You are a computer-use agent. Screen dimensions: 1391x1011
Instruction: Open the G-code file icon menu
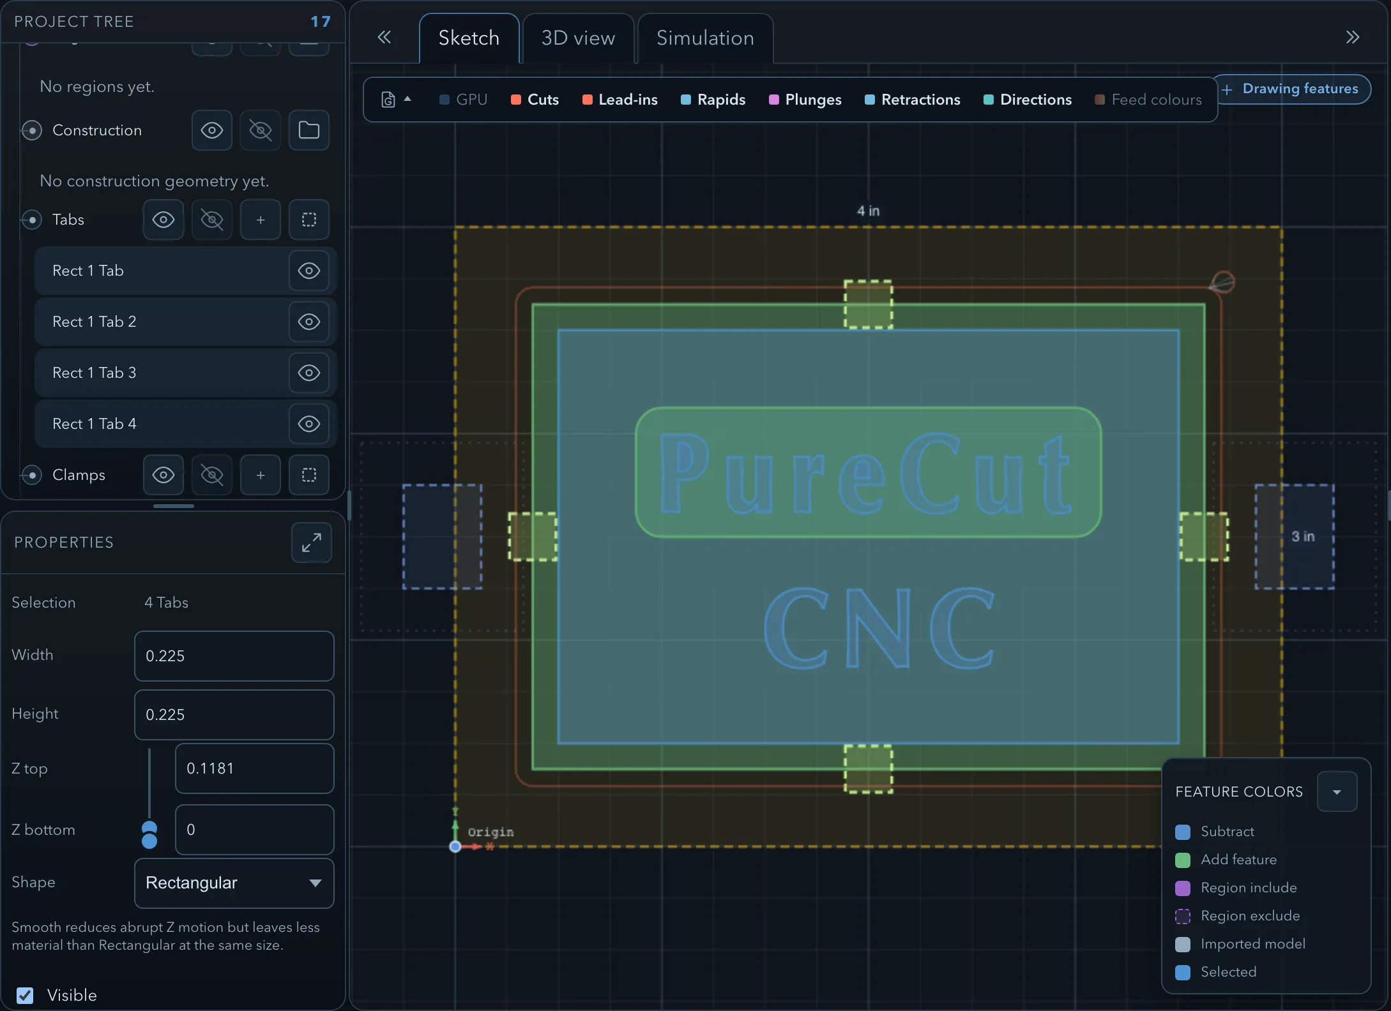coord(396,100)
